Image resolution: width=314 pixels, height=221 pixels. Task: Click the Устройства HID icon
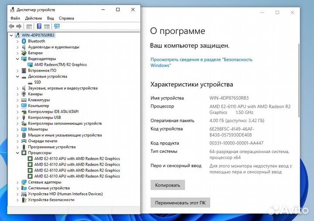pyautogui.click(x=24, y=194)
